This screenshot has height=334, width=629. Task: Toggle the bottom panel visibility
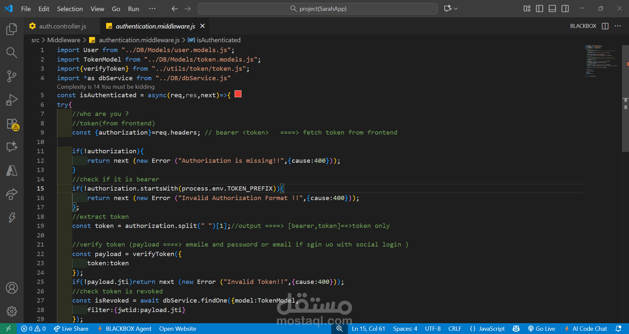point(552,9)
